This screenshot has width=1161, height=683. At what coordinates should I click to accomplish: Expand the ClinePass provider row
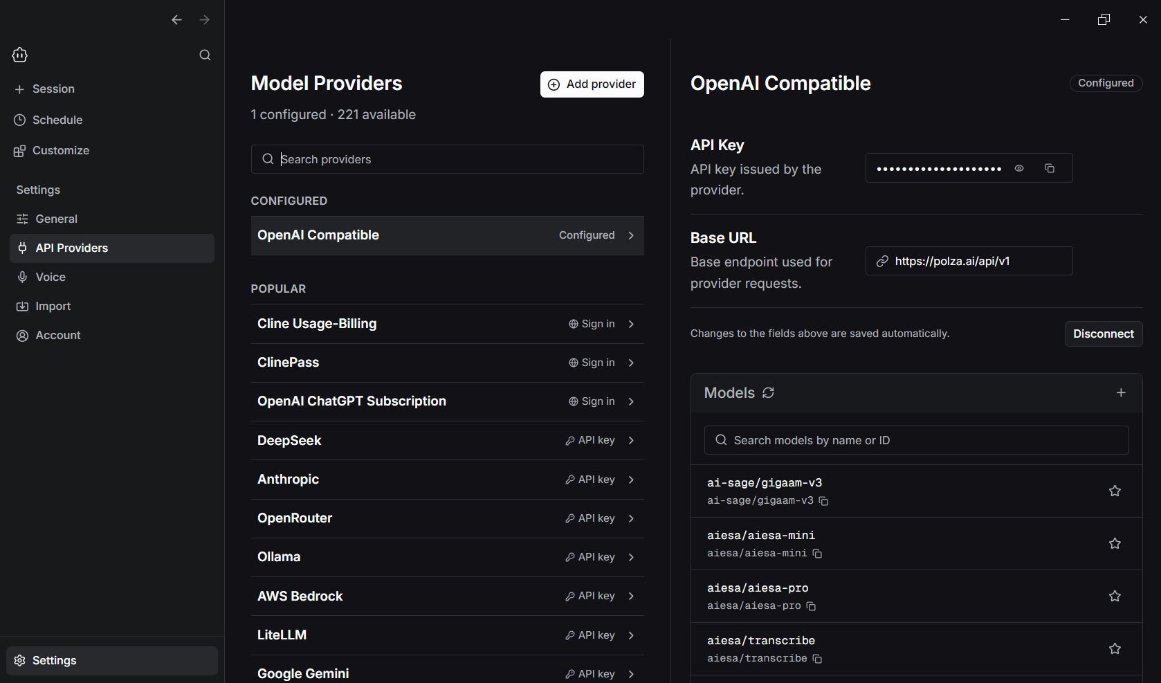(x=447, y=363)
